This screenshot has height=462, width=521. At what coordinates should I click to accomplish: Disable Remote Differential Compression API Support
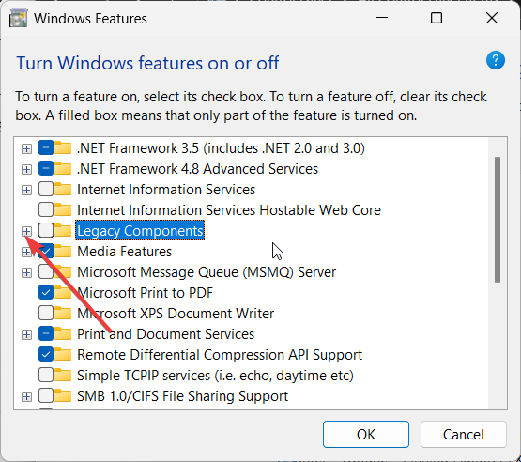click(46, 355)
